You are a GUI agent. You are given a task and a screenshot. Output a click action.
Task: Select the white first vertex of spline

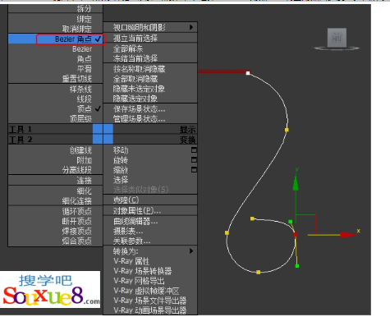click(248, 73)
